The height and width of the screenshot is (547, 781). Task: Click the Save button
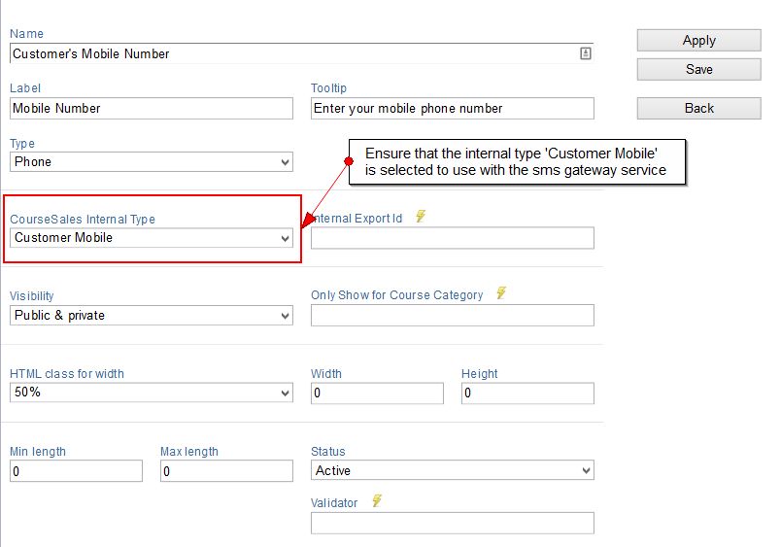pos(698,69)
